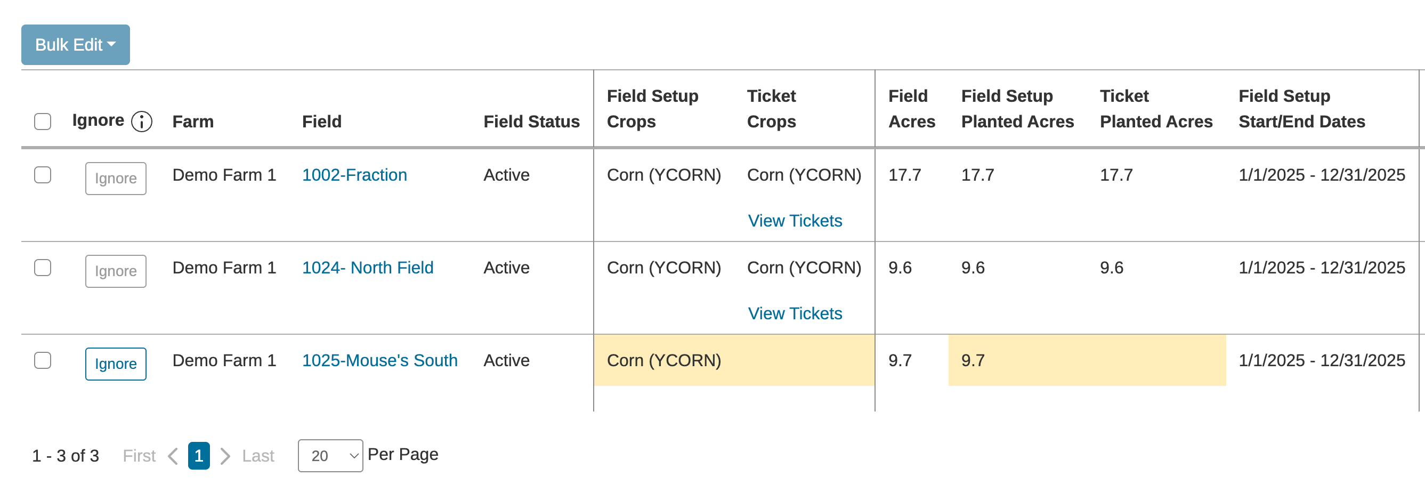The height and width of the screenshot is (484, 1425).
Task: Go to the next page arrow
Action: point(224,456)
